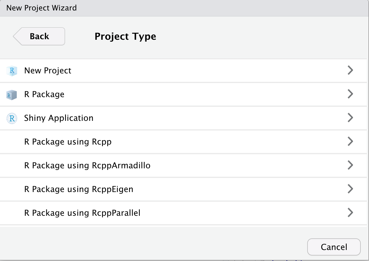369x261 pixels.
Task: Click the New Project R cube icon
Action: [12, 71]
